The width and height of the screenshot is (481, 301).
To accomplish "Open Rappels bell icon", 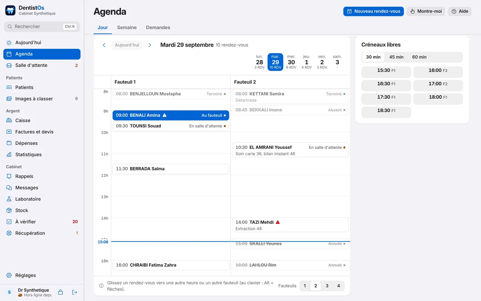I will click(9, 176).
